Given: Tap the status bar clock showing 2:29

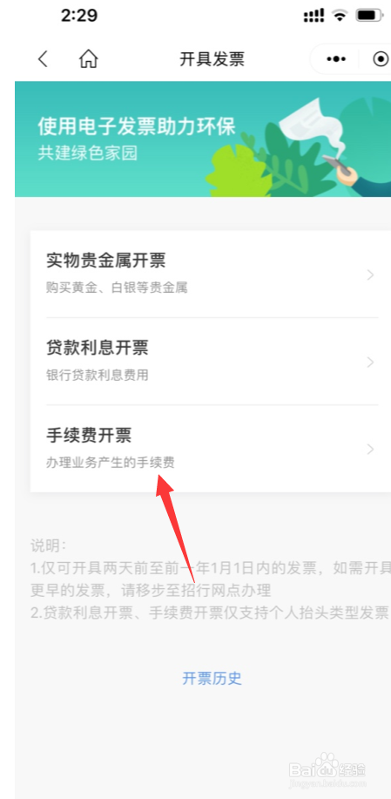Looking at the screenshot, I should coord(79,16).
